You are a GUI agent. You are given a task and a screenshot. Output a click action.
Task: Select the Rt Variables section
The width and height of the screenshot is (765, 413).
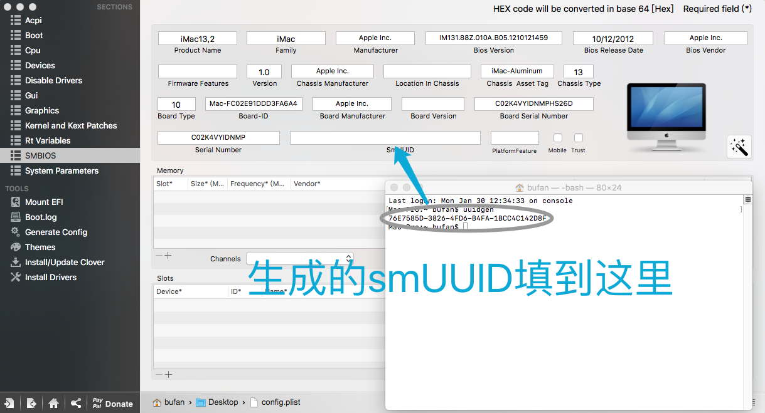click(47, 140)
